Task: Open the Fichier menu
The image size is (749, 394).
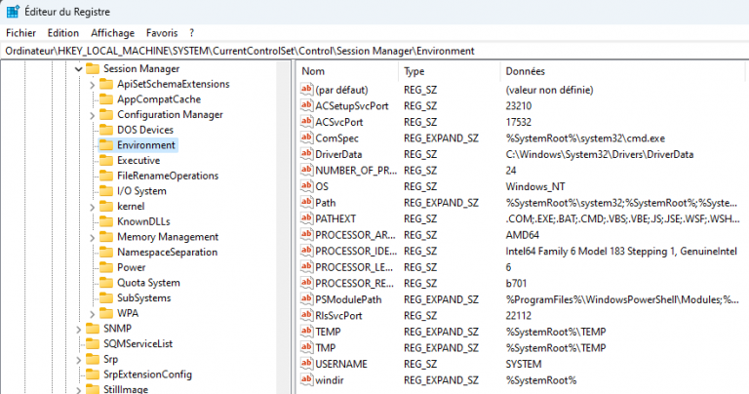Action: [21, 33]
